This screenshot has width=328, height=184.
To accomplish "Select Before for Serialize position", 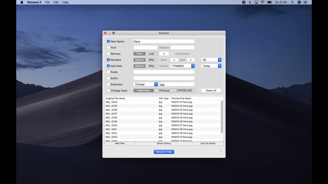I will [x=139, y=60].
